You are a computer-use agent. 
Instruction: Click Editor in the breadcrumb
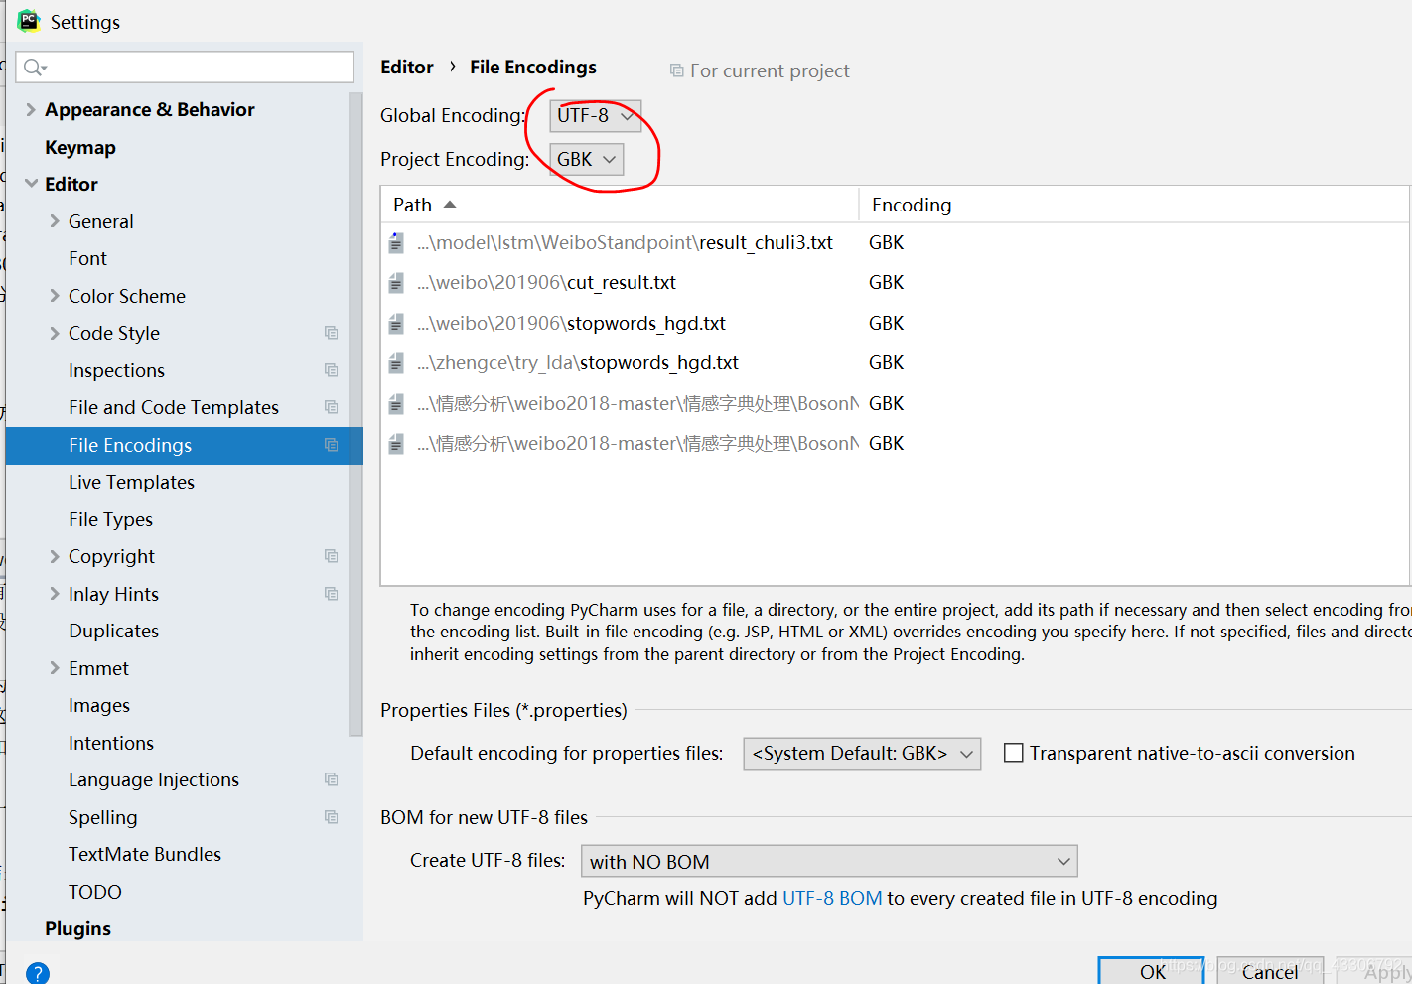[407, 67]
